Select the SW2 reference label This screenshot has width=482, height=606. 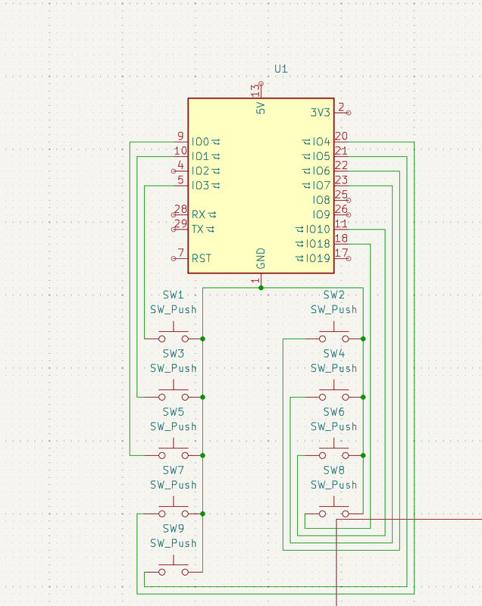click(334, 295)
